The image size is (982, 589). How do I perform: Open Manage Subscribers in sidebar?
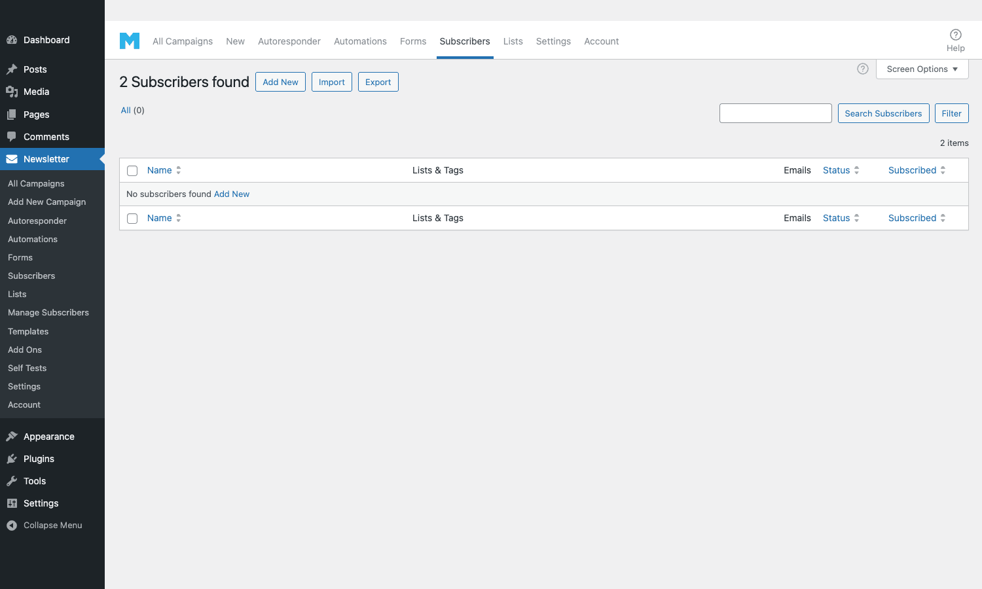pyautogui.click(x=48, y=312)
